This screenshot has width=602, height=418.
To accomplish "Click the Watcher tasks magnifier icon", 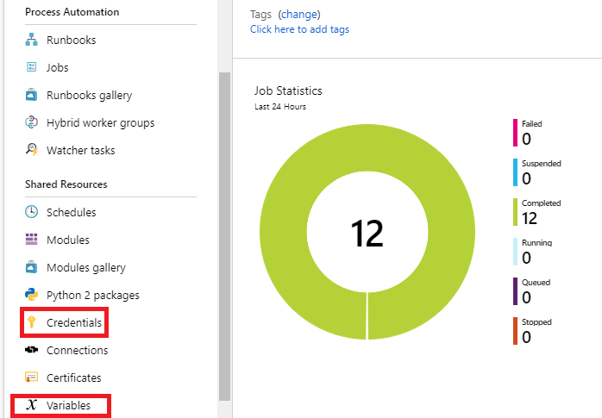I will [32, 150].
